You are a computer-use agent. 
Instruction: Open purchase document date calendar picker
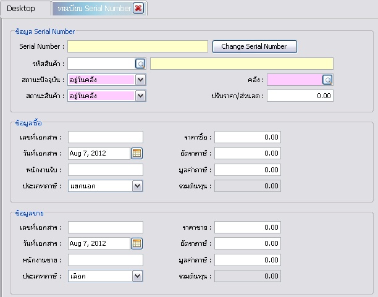137,153
